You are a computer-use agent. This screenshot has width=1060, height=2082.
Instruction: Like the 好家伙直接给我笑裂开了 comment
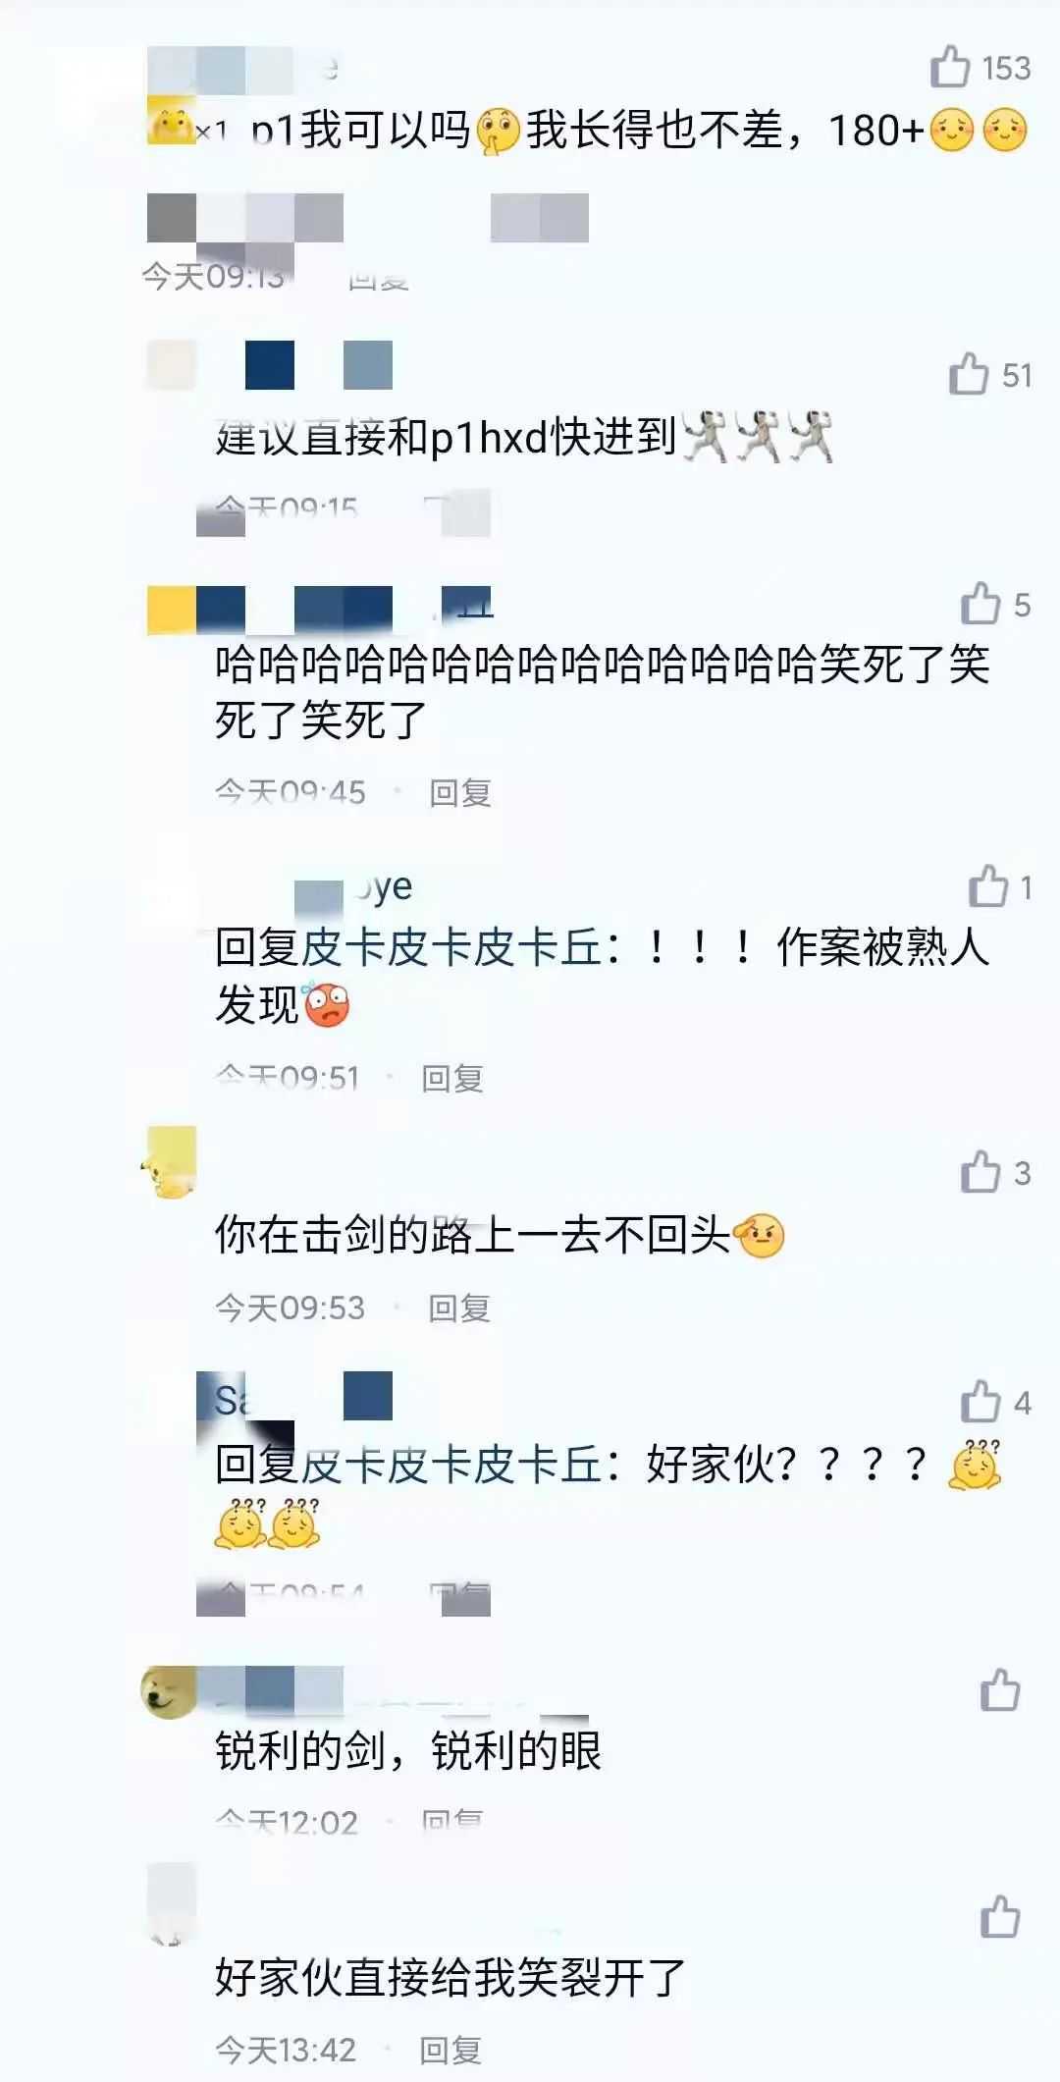[1000, 1916]
